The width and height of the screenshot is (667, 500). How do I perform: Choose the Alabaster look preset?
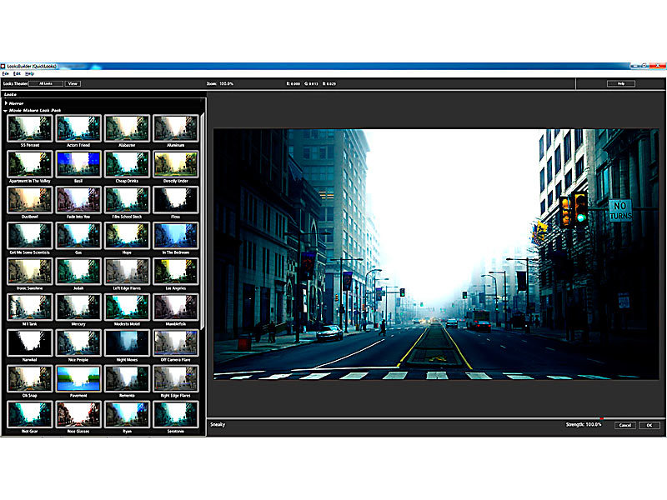[127, 128]
